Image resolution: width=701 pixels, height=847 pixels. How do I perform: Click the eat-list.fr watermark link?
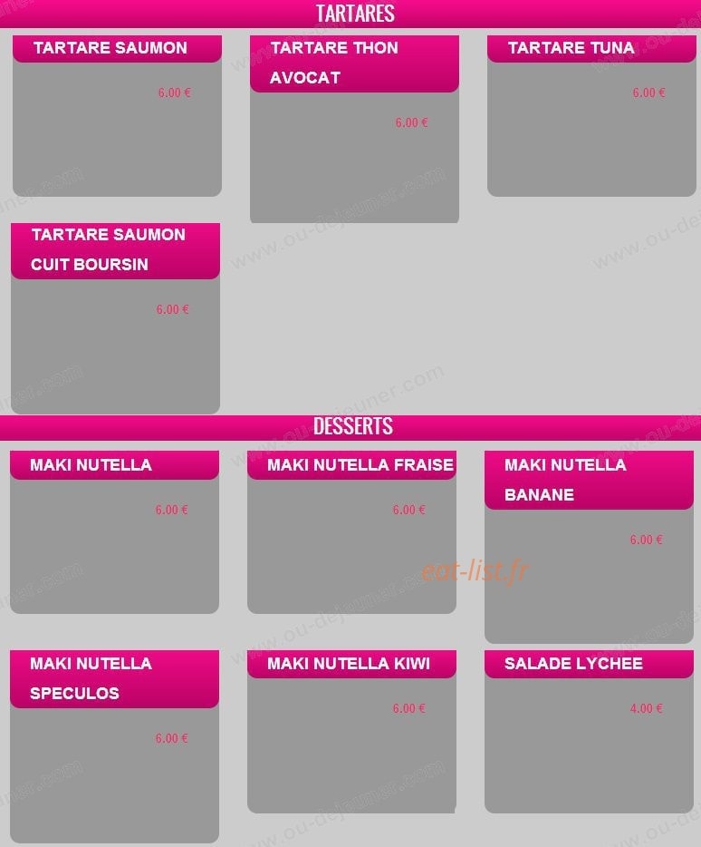tap(475, 571)
